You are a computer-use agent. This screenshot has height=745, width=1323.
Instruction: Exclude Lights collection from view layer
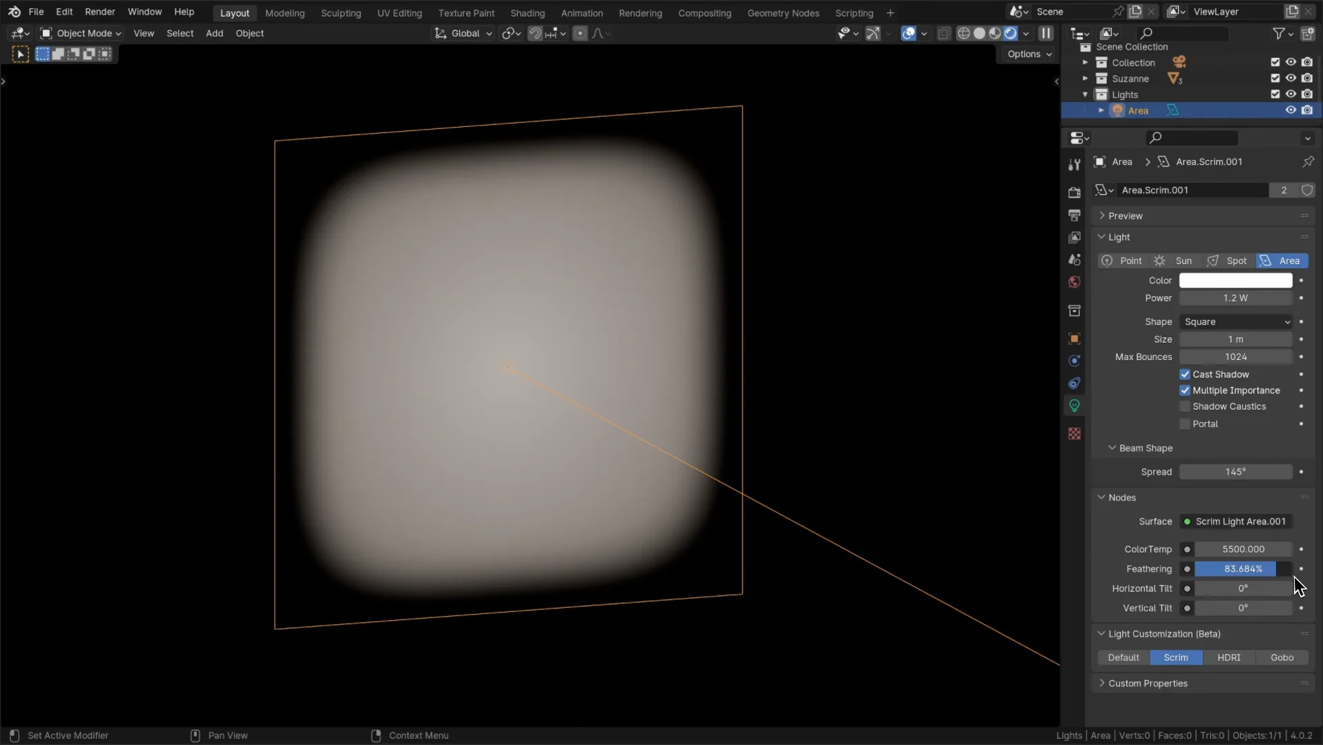click(1275, 95)
